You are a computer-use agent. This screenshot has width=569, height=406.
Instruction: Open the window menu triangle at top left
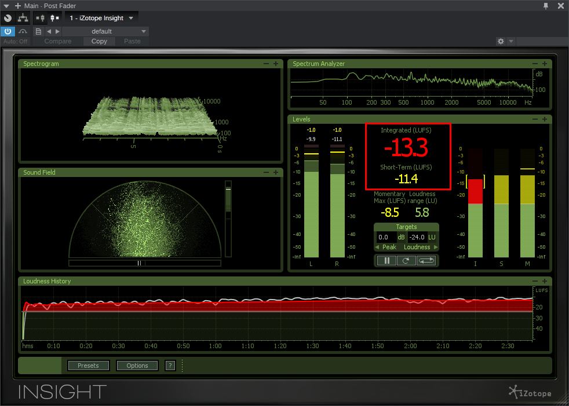pos(6,6)
